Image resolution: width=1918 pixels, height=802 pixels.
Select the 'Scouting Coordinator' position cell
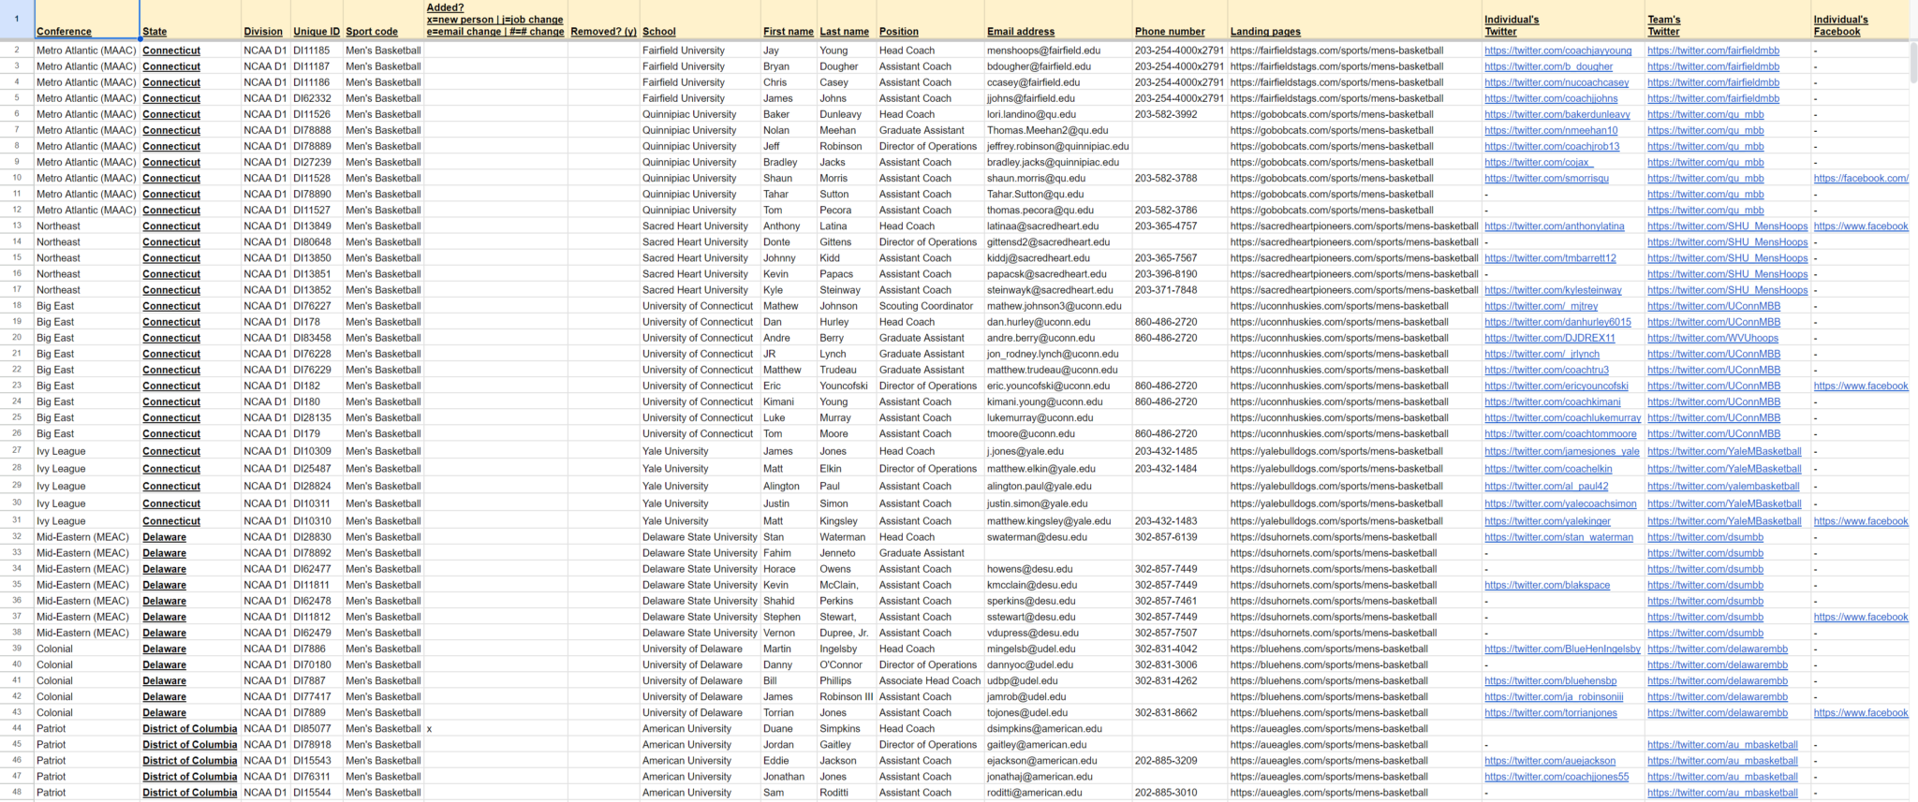click(x=930, y=306)
